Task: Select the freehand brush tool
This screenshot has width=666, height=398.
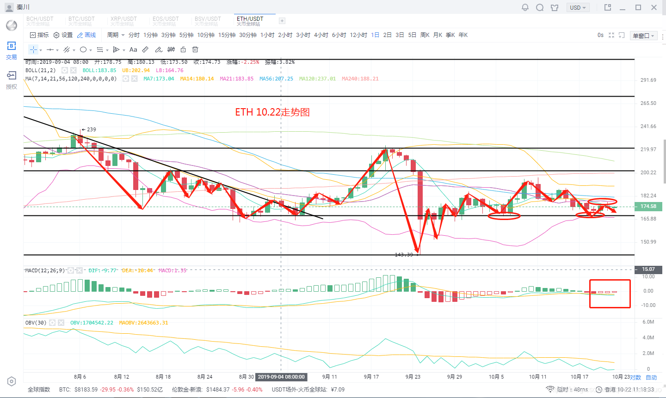Action: [x=159, y=49]
